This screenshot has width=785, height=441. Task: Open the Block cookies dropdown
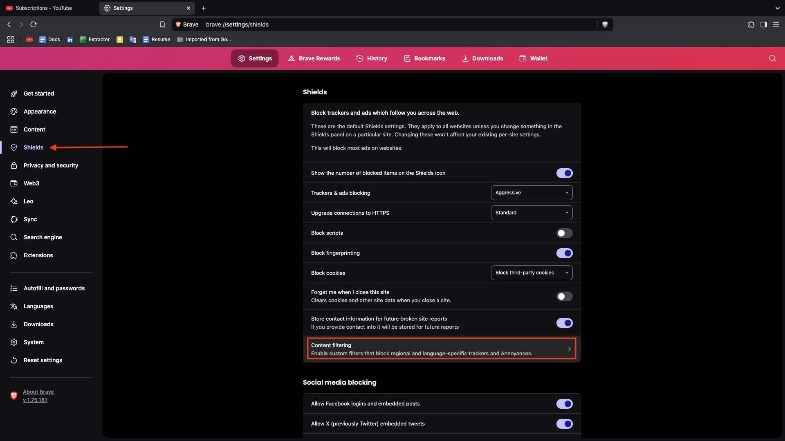(531, 272)
